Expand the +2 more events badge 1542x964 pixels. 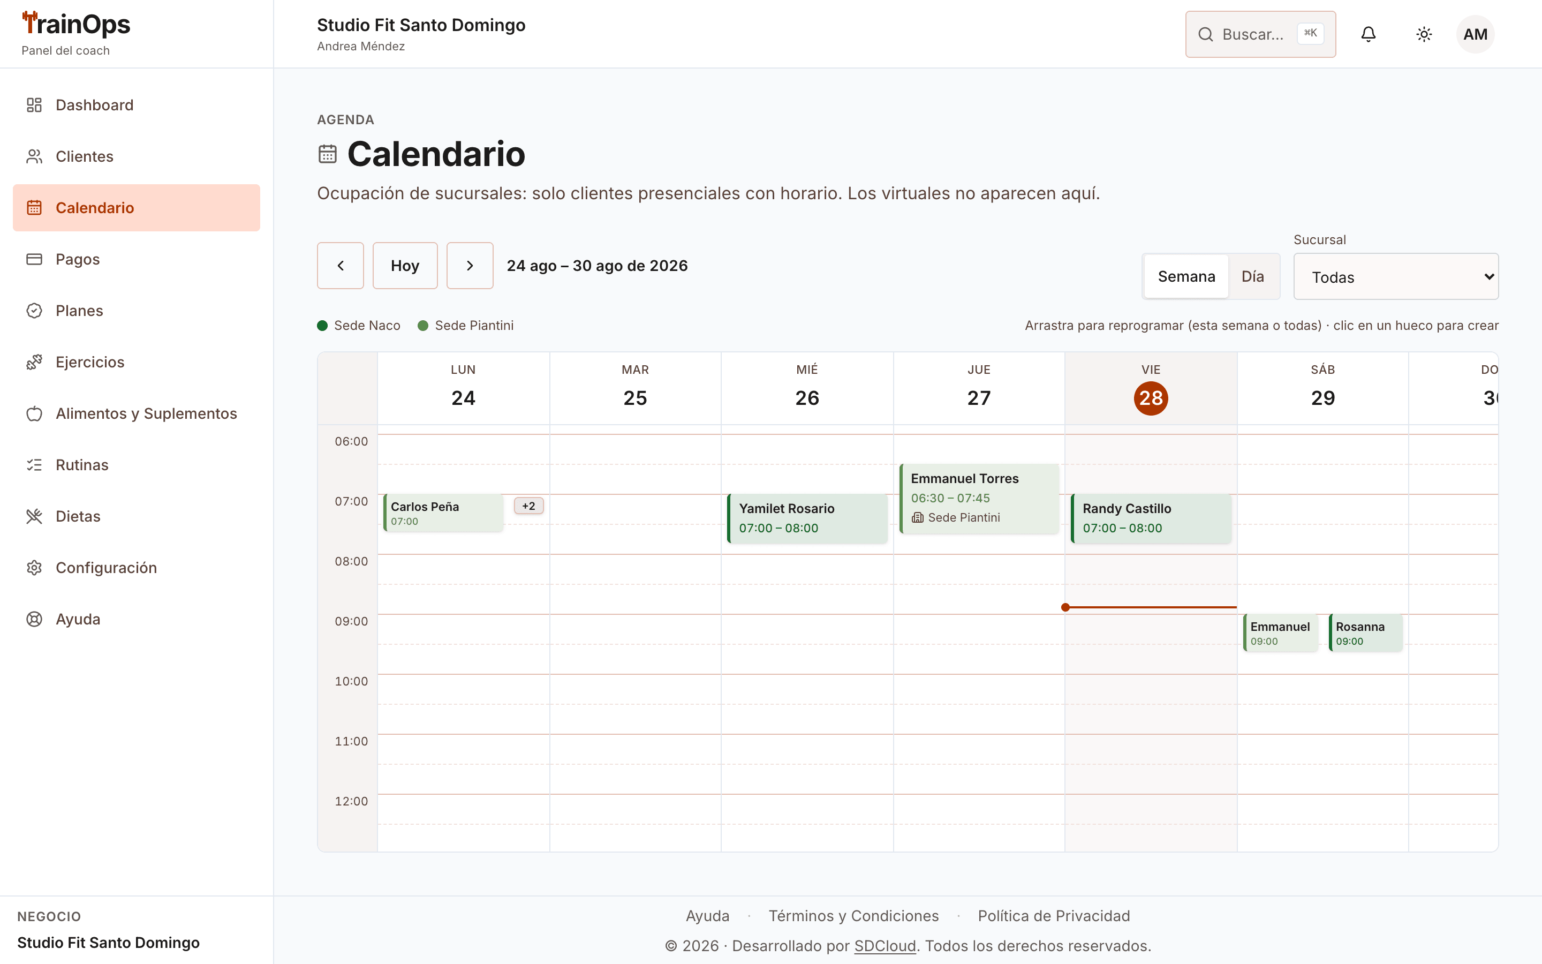coord(529,506)
